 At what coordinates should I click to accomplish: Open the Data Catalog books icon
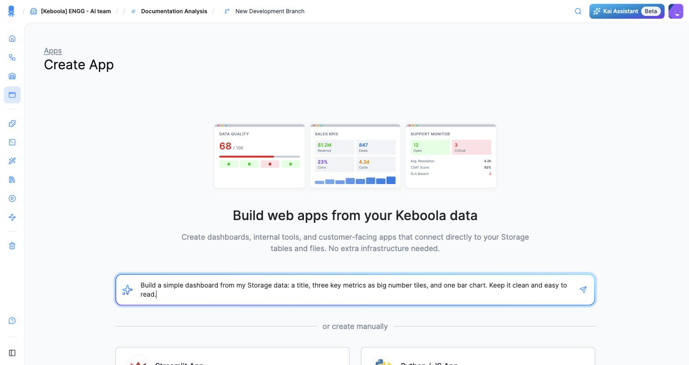(x=12, y=180)
